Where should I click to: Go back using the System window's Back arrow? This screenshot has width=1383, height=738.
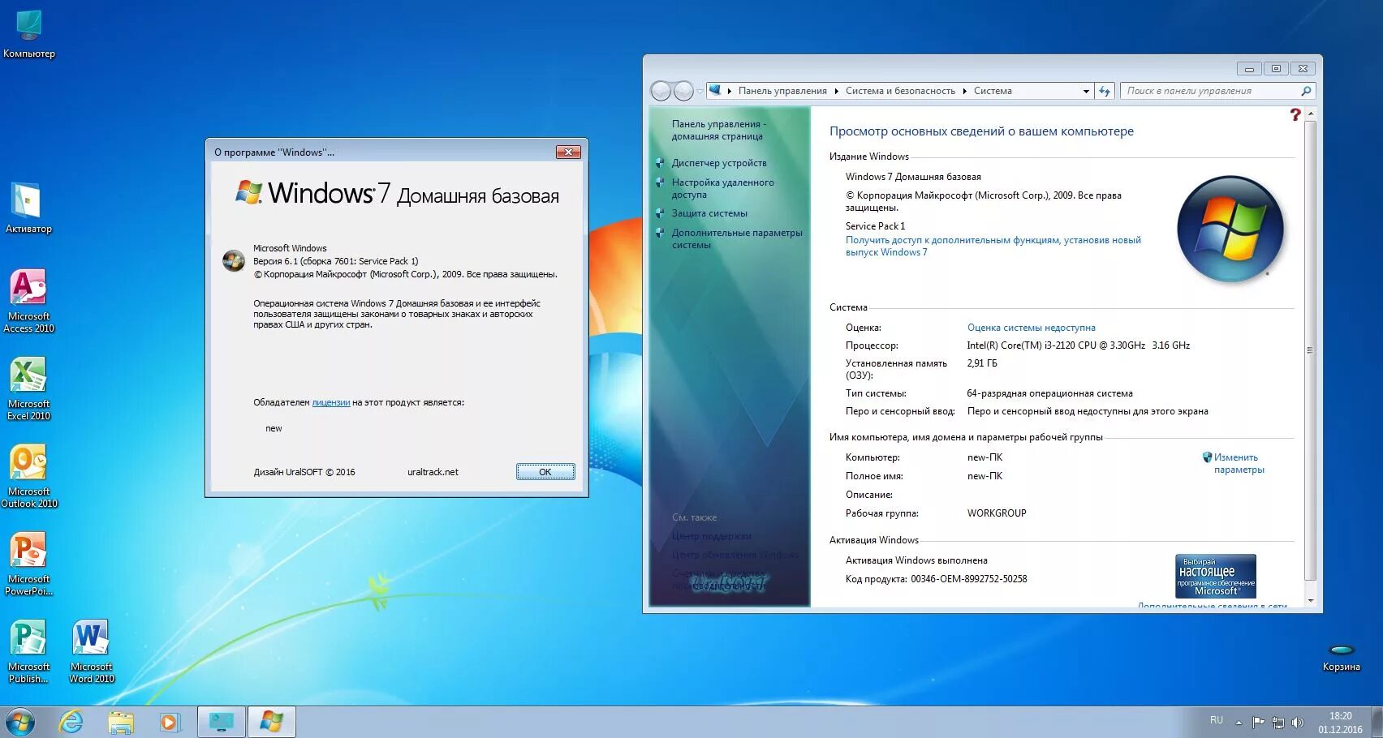[x=661, y=91]
